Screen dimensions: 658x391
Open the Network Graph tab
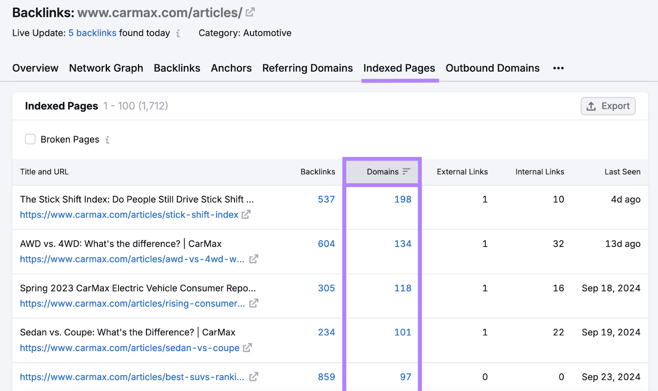coord(106,68)
